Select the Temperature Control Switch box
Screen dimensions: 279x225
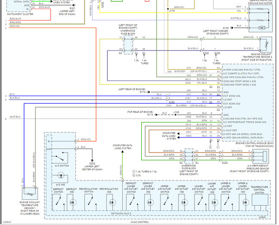point(260,200)
